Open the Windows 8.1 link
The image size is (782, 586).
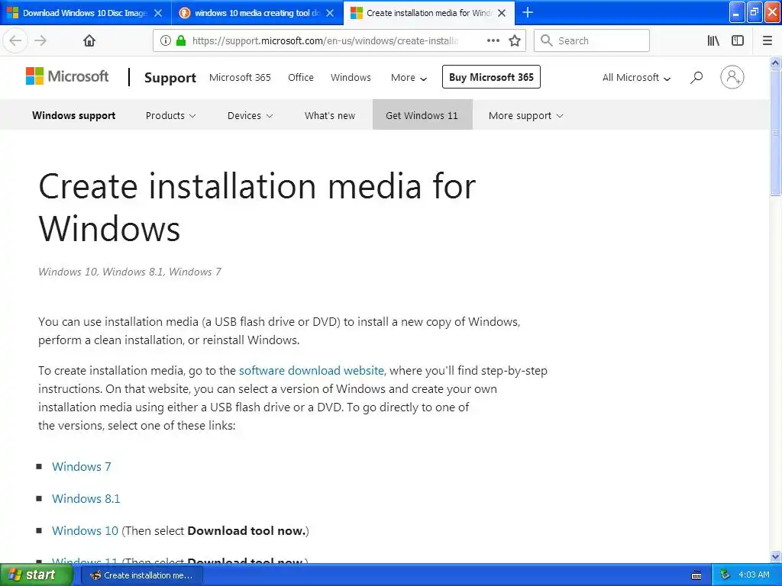(86, 499)
